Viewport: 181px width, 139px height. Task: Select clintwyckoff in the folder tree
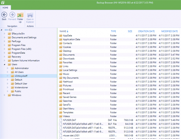(21, 76)
